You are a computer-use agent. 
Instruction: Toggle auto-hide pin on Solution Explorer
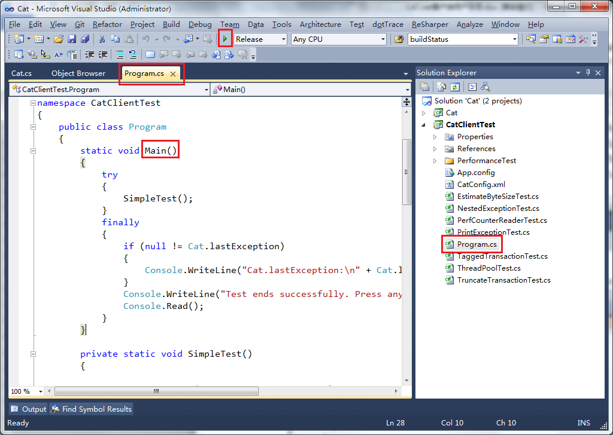tap(588, 72)
